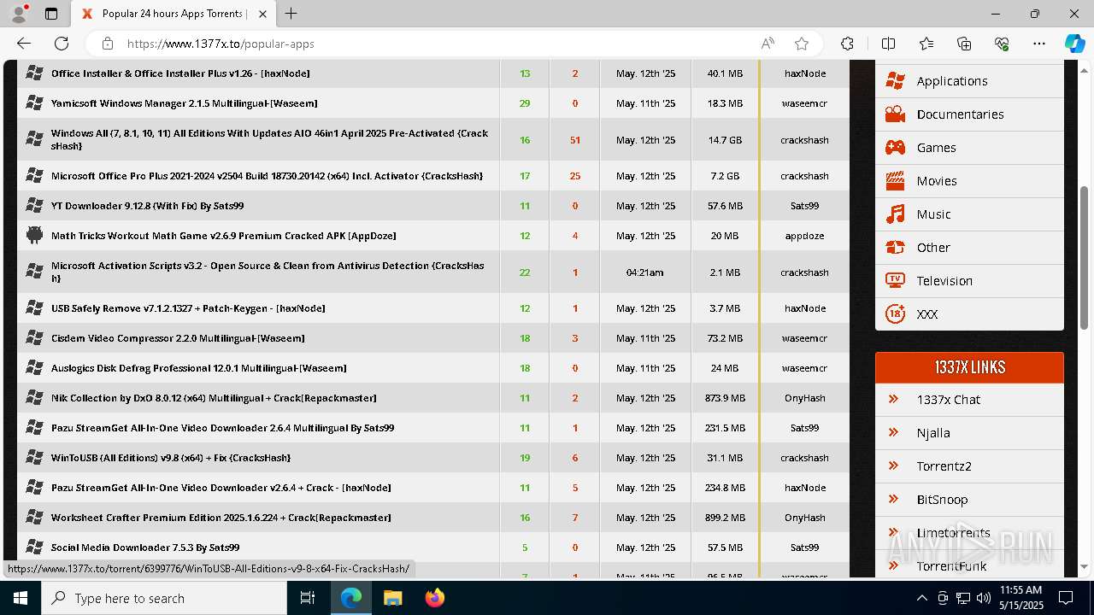The width and height of the screenshot is (1094, 615).
Task: Open Settings and more ellipsis menu
Action: coord(1039,44)
